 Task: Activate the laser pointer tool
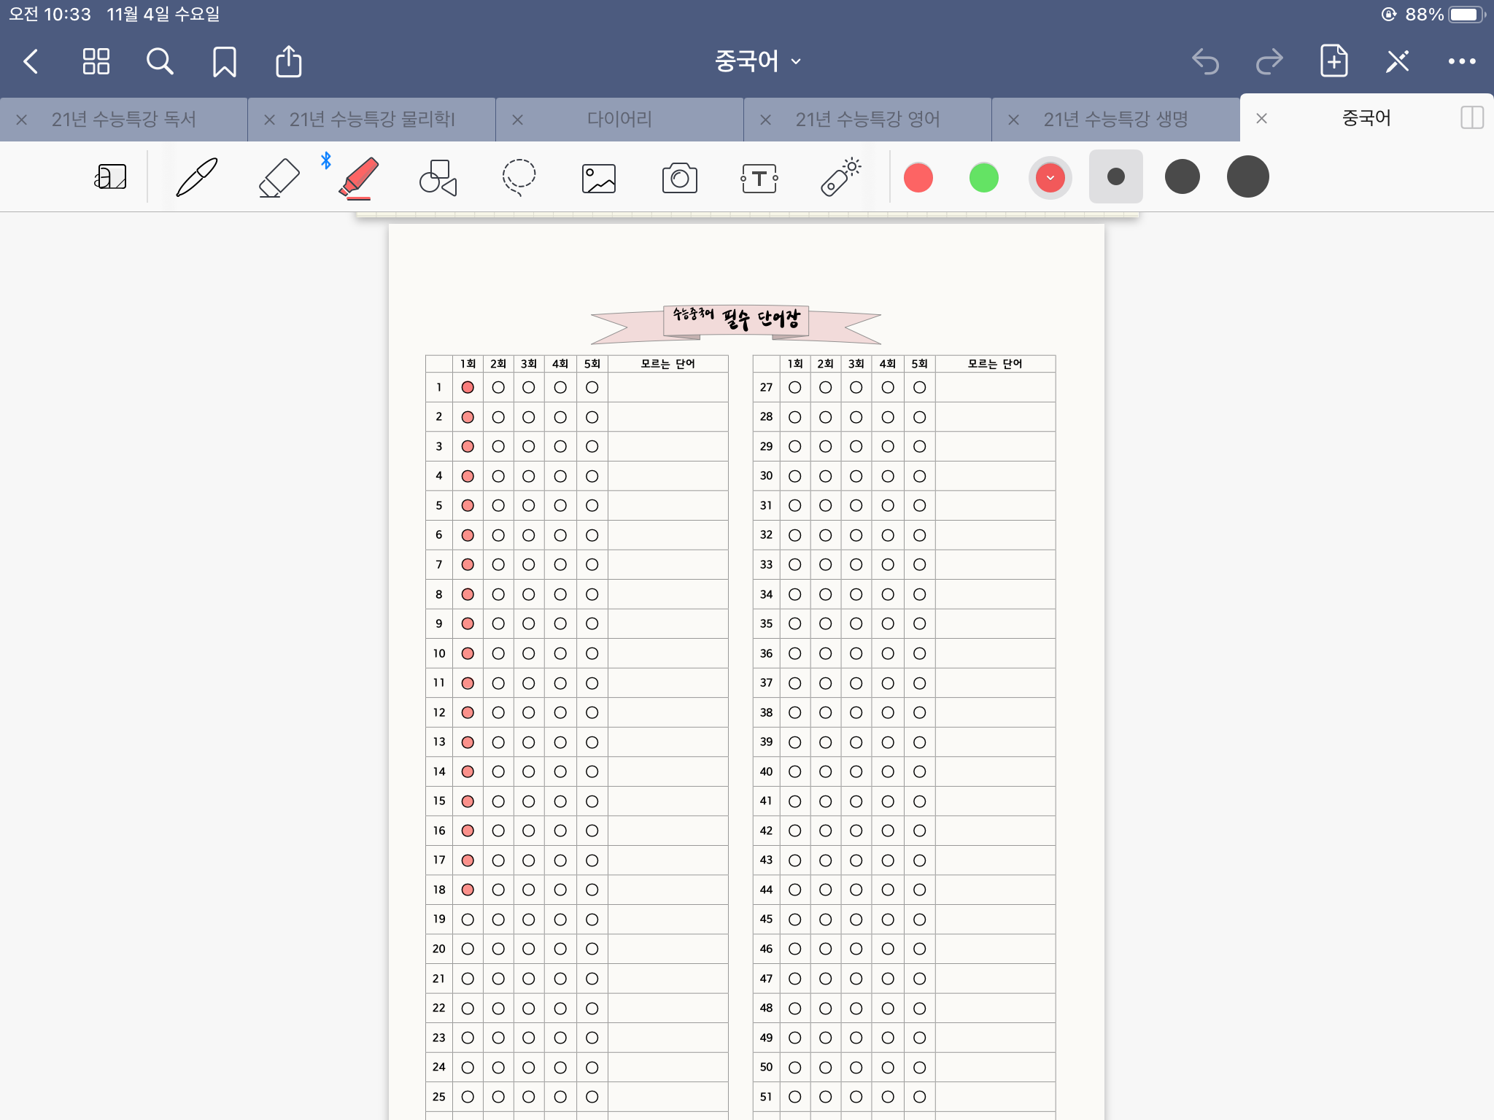coord(840,177)
